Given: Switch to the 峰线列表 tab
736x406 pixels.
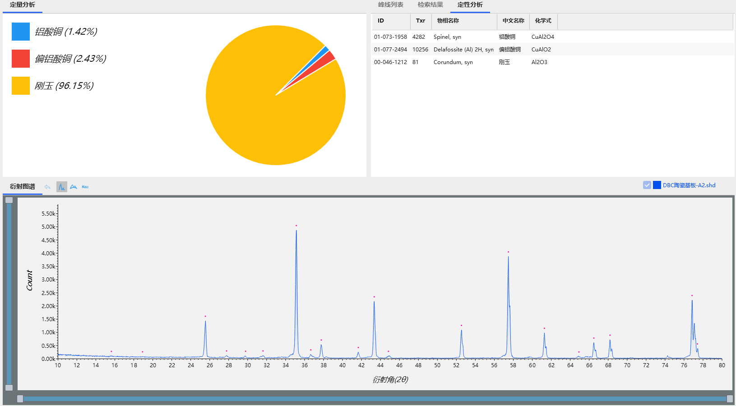Looking at the screenshot, I should pyautogui.click(x=391, y=5).
